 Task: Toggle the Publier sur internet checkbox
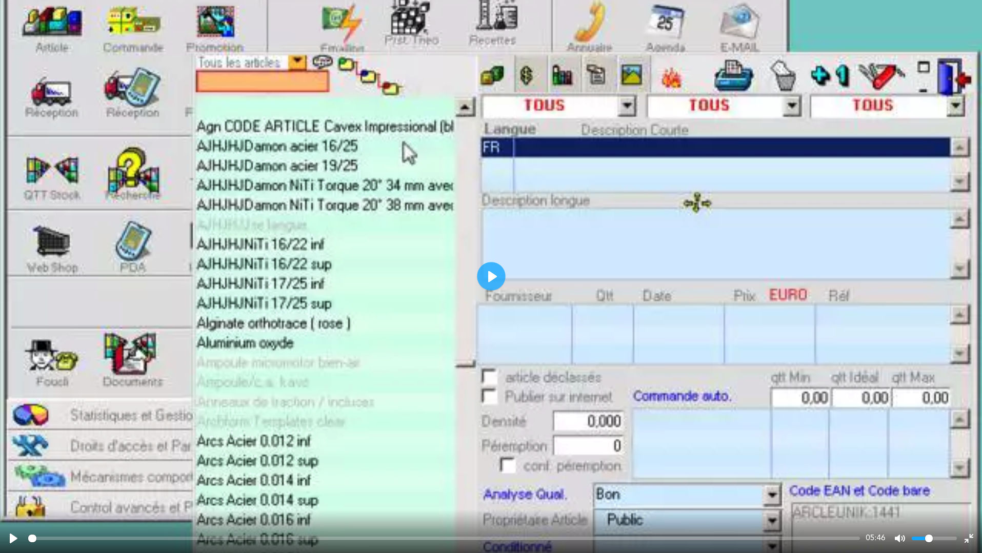(489, 396)
